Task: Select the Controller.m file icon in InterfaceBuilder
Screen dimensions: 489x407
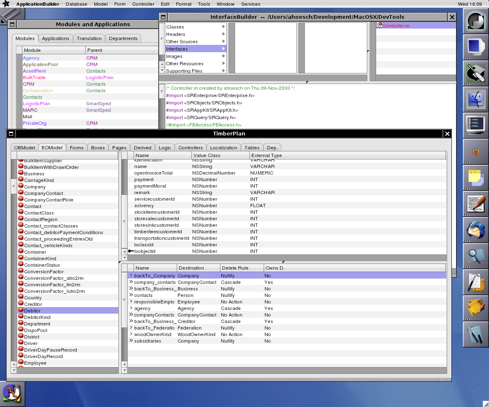Action: [x=379, y=25]
